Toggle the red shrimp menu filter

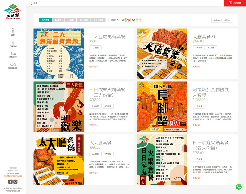pyautogui.click(x=128, y=20)
